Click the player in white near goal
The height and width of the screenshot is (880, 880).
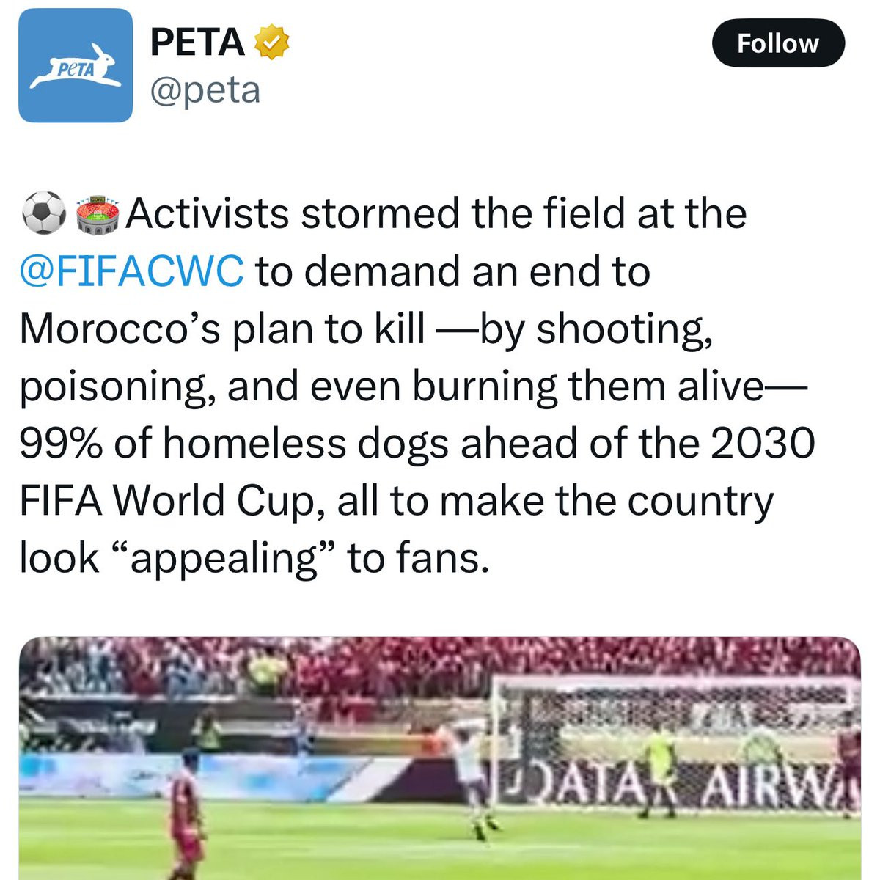472,777
